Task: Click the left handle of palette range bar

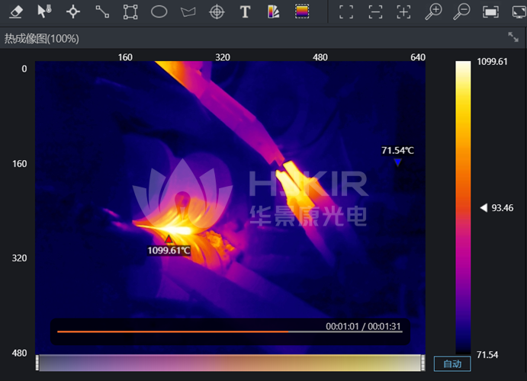Action: tap(37, 363)
